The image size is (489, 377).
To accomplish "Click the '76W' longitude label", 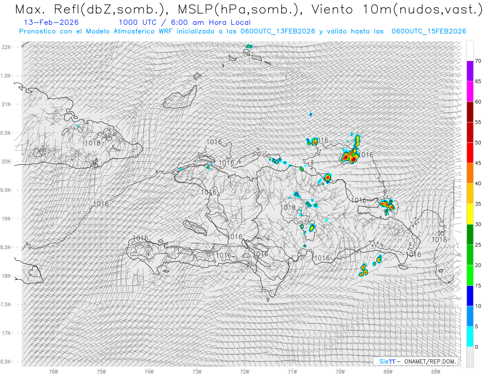I will tap(53, 371).
